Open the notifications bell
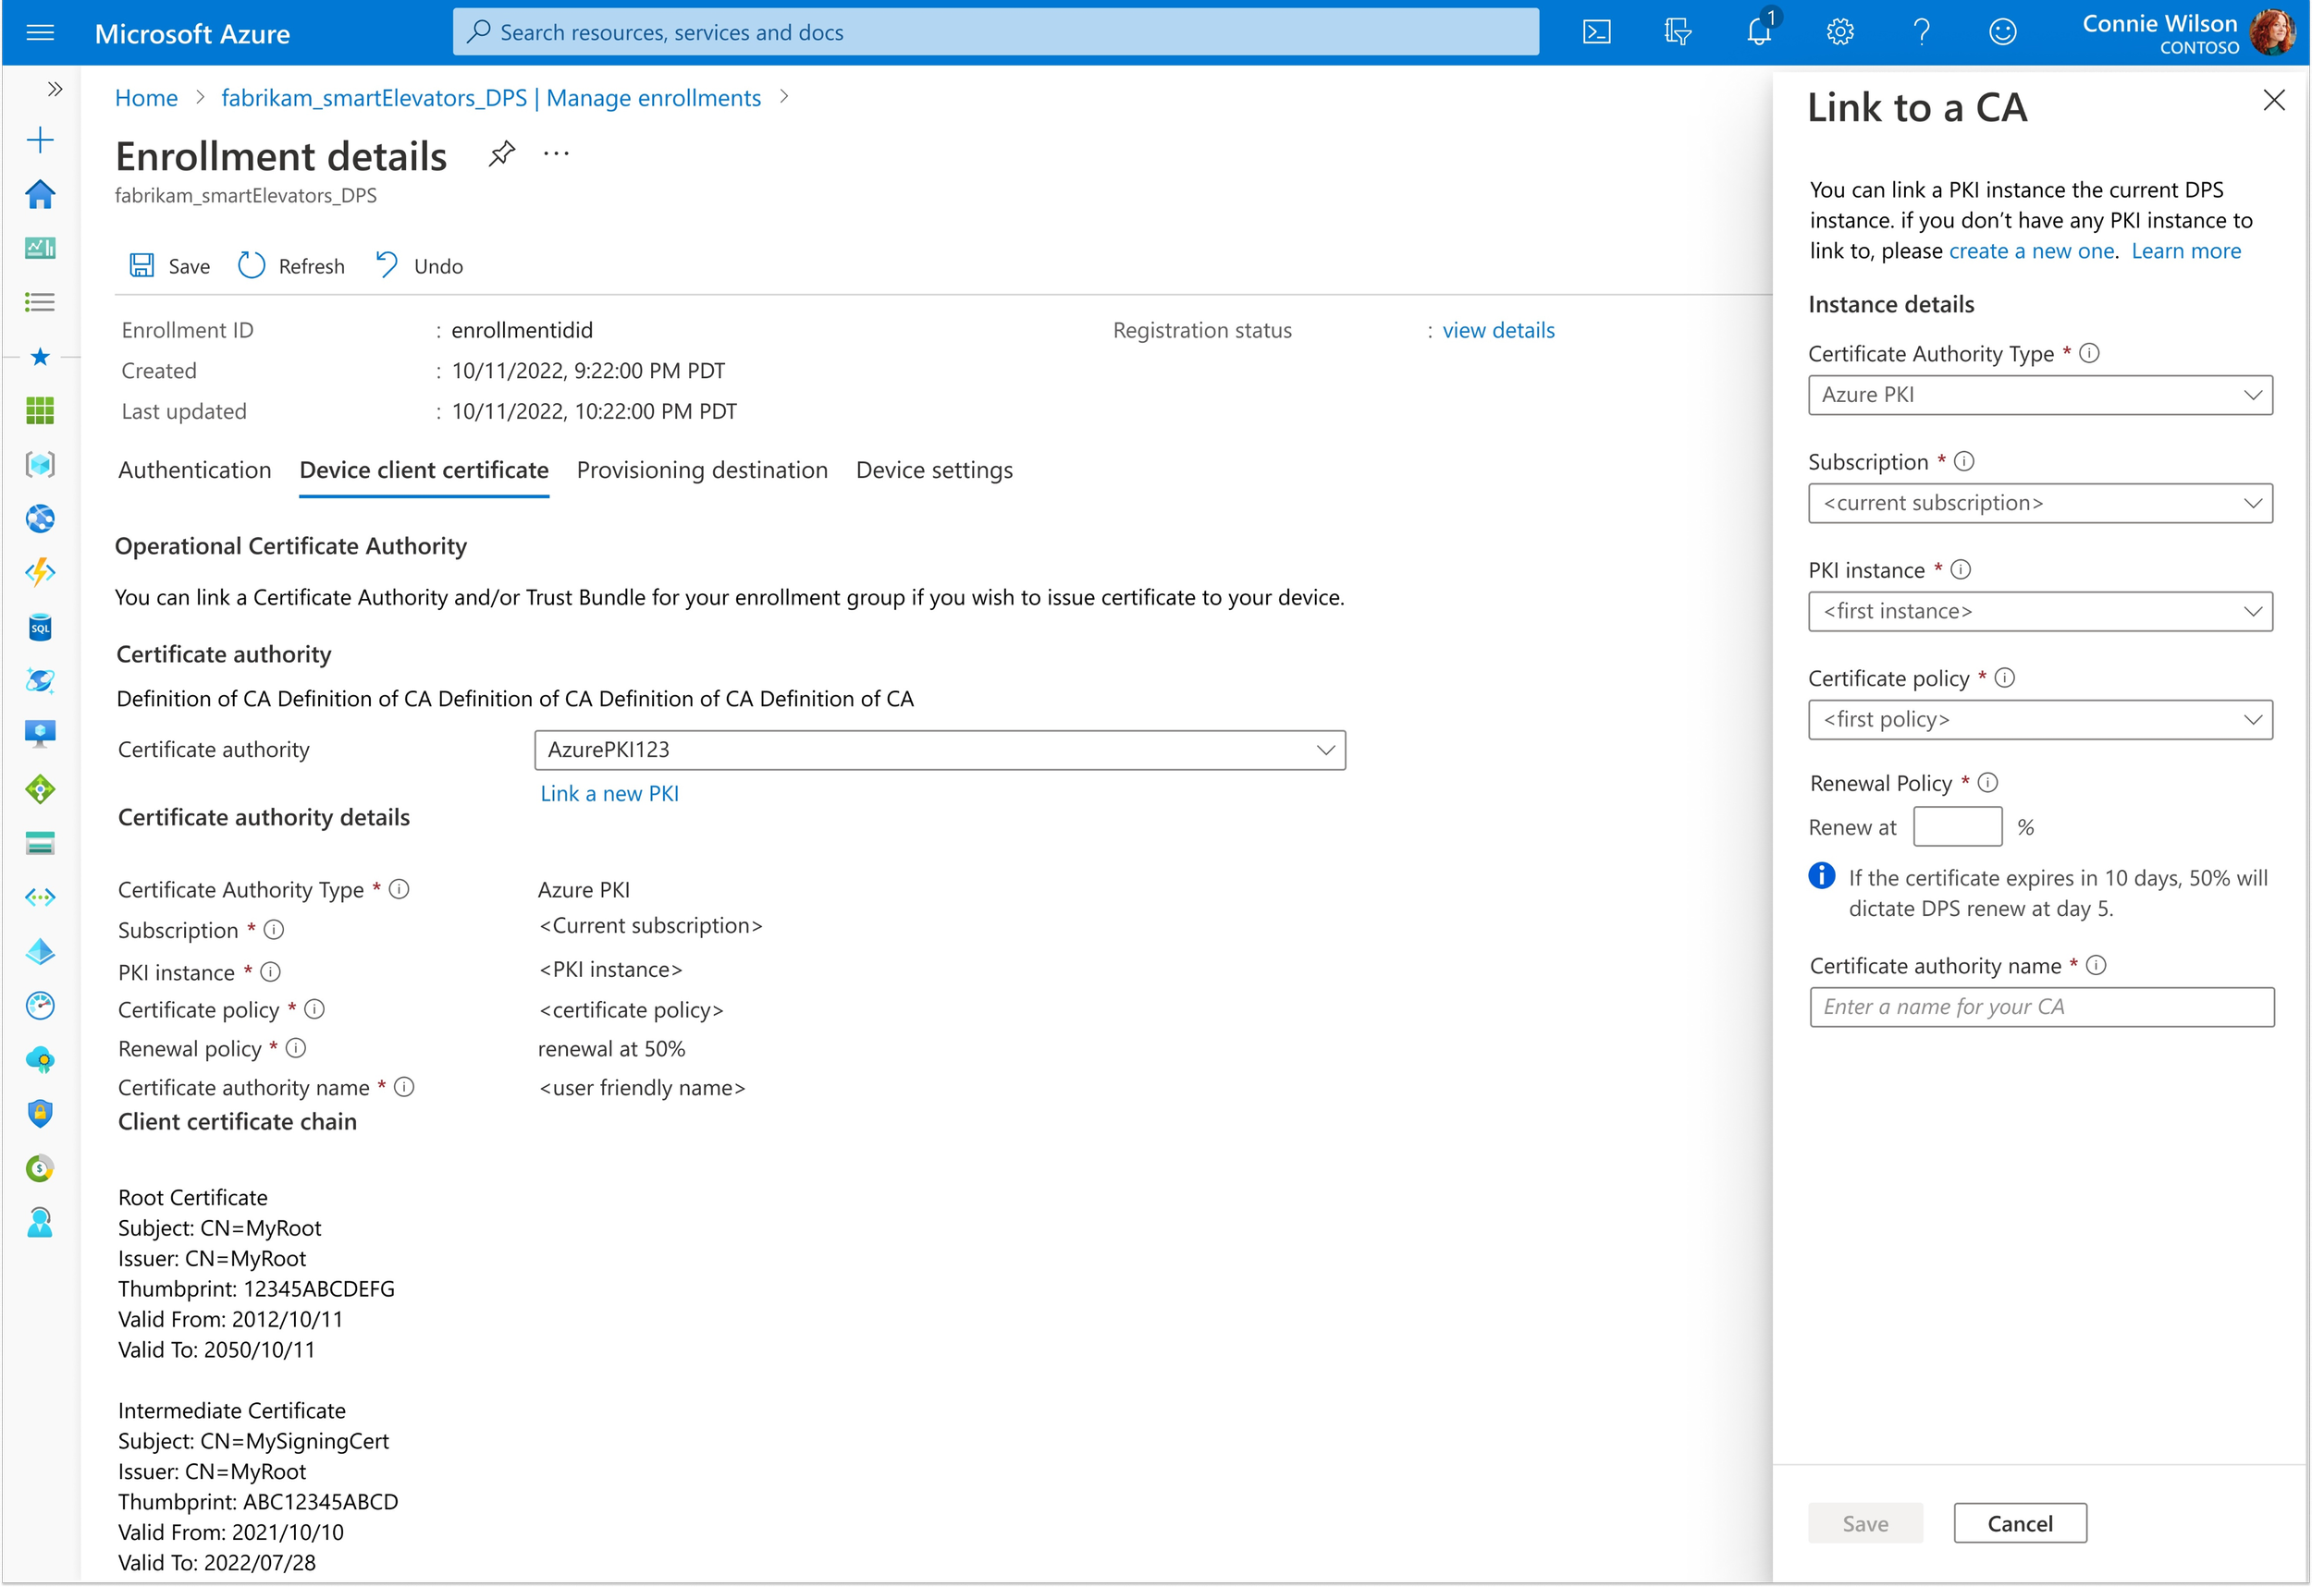Viewport: 2312px width, 1587px height. [1759, 33]
